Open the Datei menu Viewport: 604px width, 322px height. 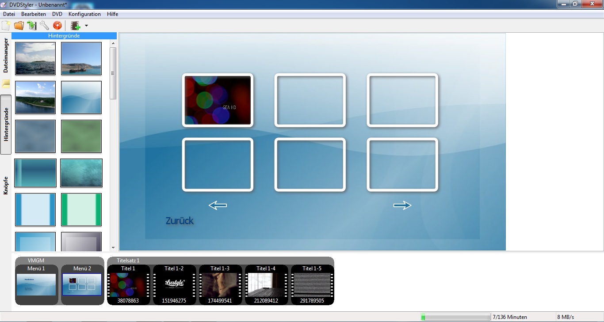click(x=9, y=14)
